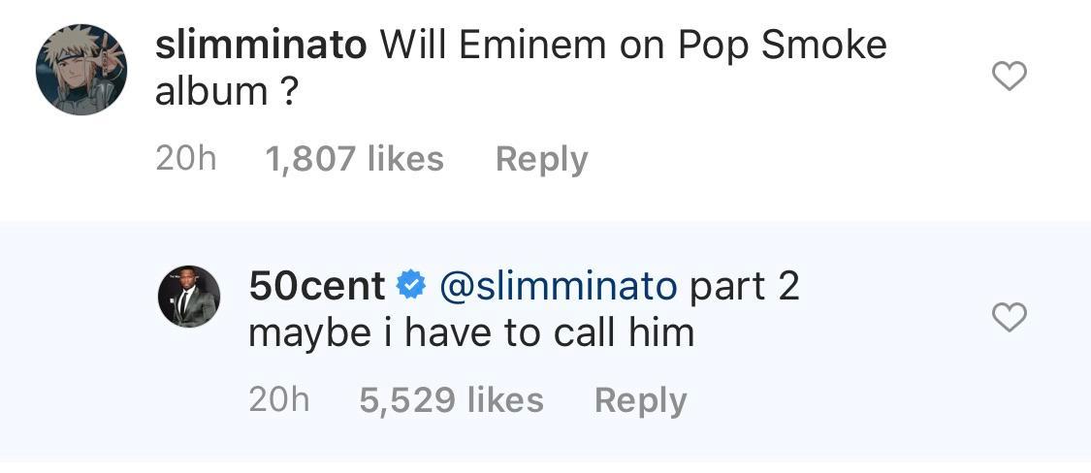Open the slimminato username link
1091x473 pixels.
pos(261,45)
